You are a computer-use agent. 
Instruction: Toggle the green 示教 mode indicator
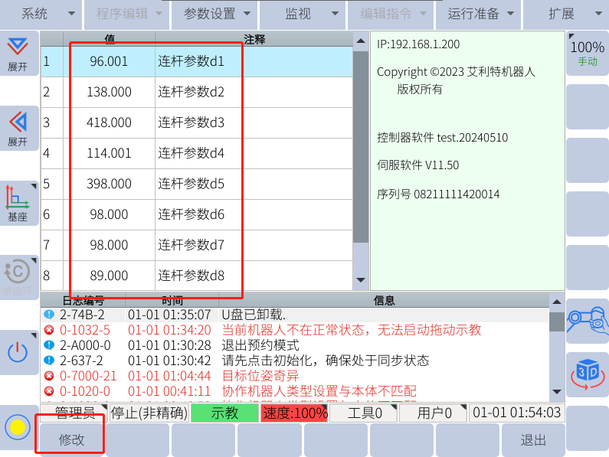224,413
